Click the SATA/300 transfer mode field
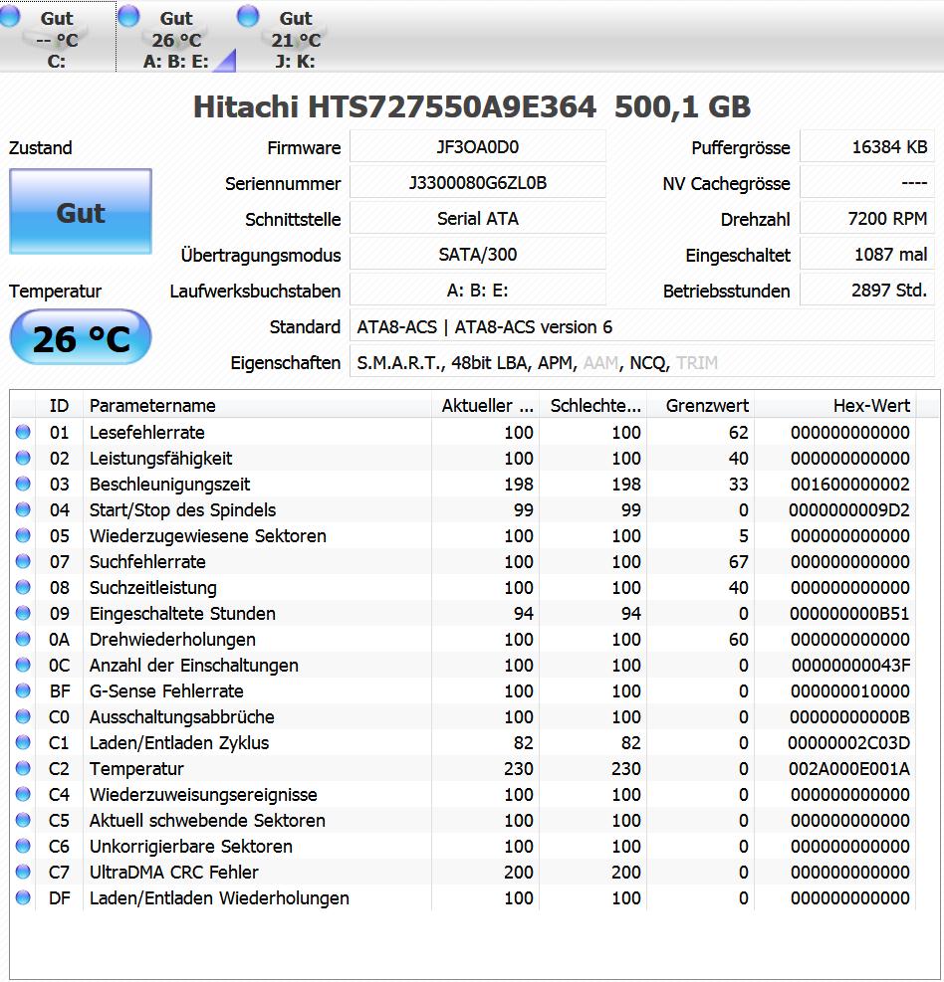944x982 pixels. pos(478,255)
